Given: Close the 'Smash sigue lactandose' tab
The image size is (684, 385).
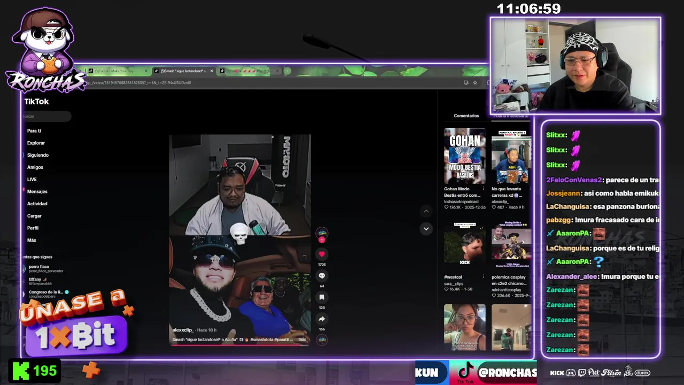Looking at the screenshot, I should tap(212, 71).
